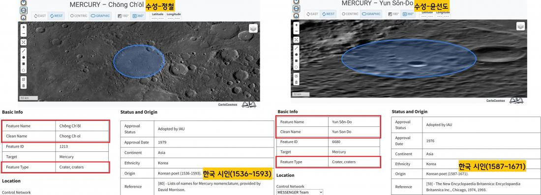This screenshot has height=195, width=541.
Task: Fit extent icon on Chŏng Ch'ŏl map
Action: [x=24, y=42]
